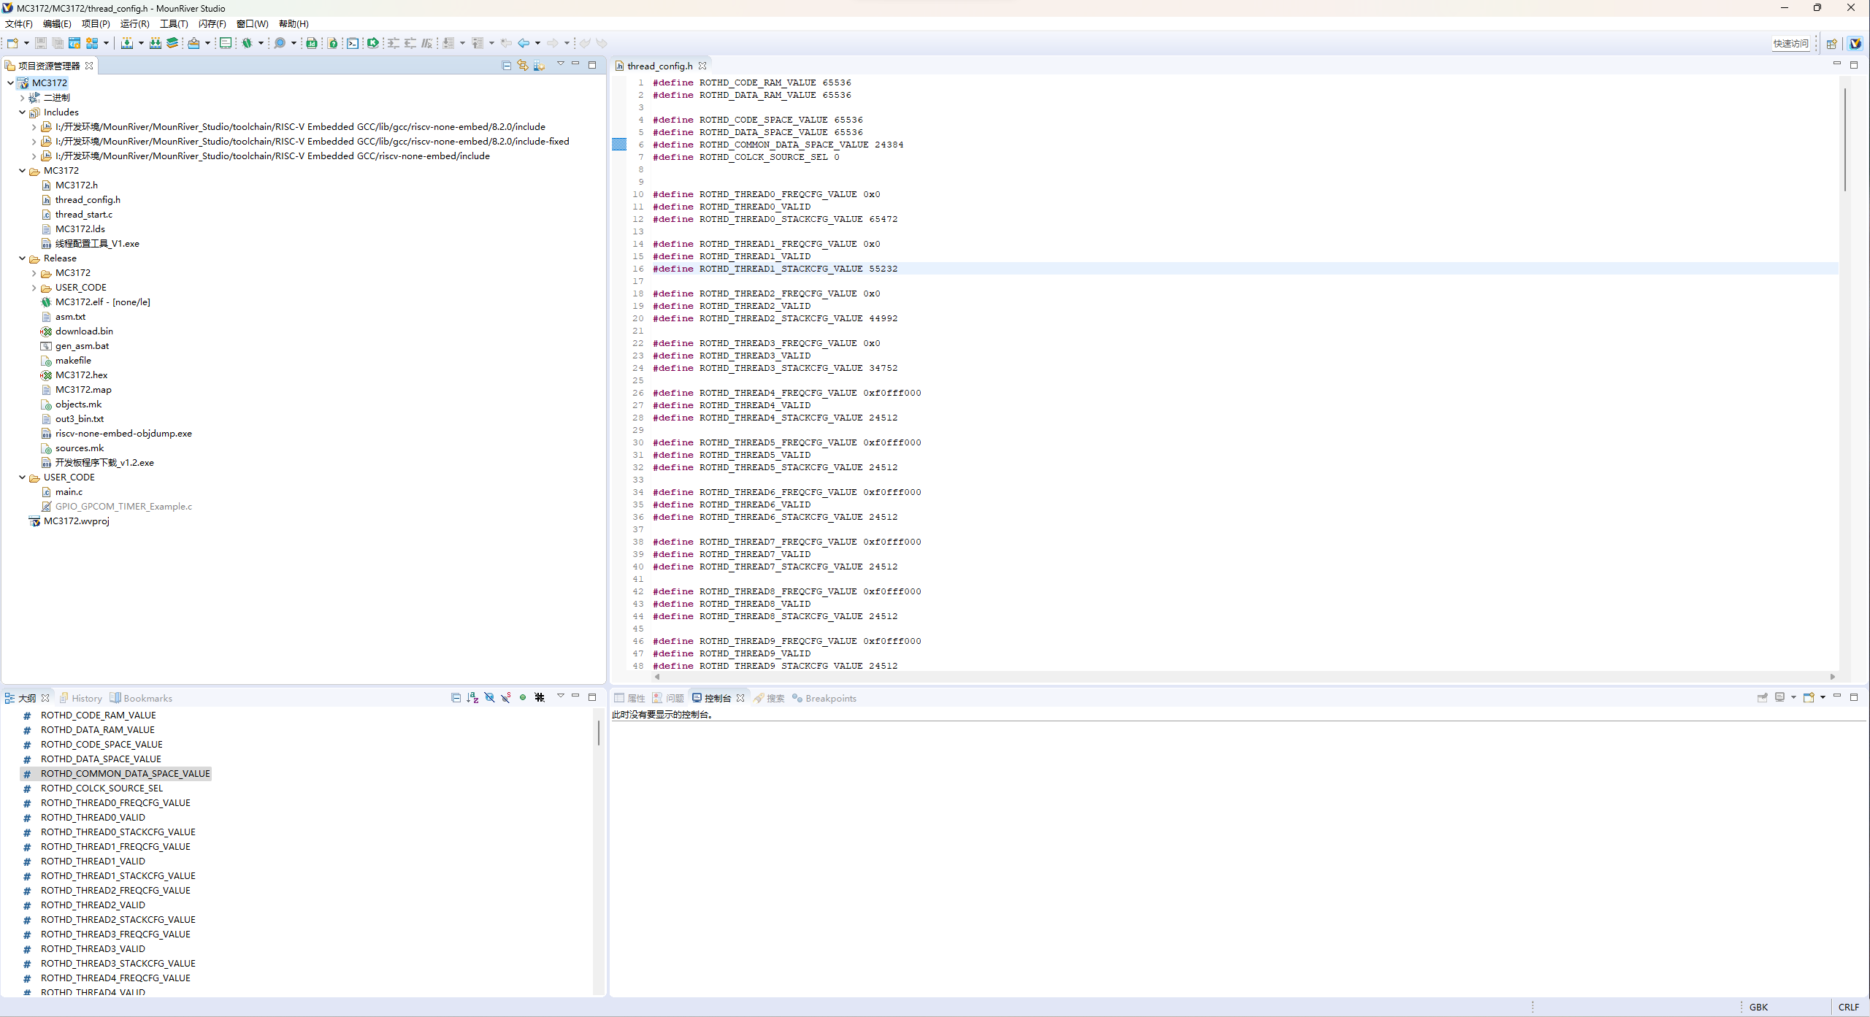Switch to the 搜索 tab
Screen dimensions: 1870x1017
pyautogui.click(x=769, y=698)
